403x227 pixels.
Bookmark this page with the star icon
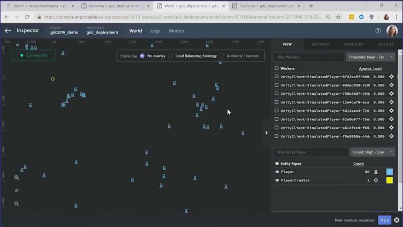[338, 17]
